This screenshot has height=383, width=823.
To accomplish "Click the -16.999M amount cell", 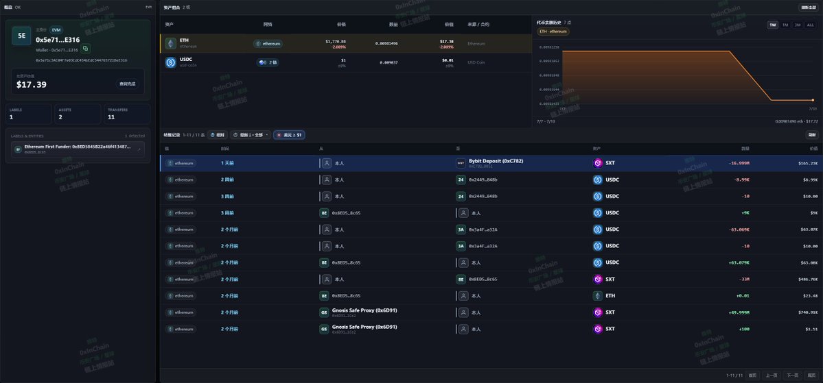I will [739, 163].
